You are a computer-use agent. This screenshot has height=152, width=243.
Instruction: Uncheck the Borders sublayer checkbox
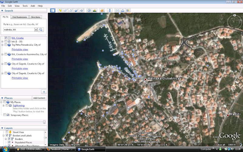(x=9, y=139)
